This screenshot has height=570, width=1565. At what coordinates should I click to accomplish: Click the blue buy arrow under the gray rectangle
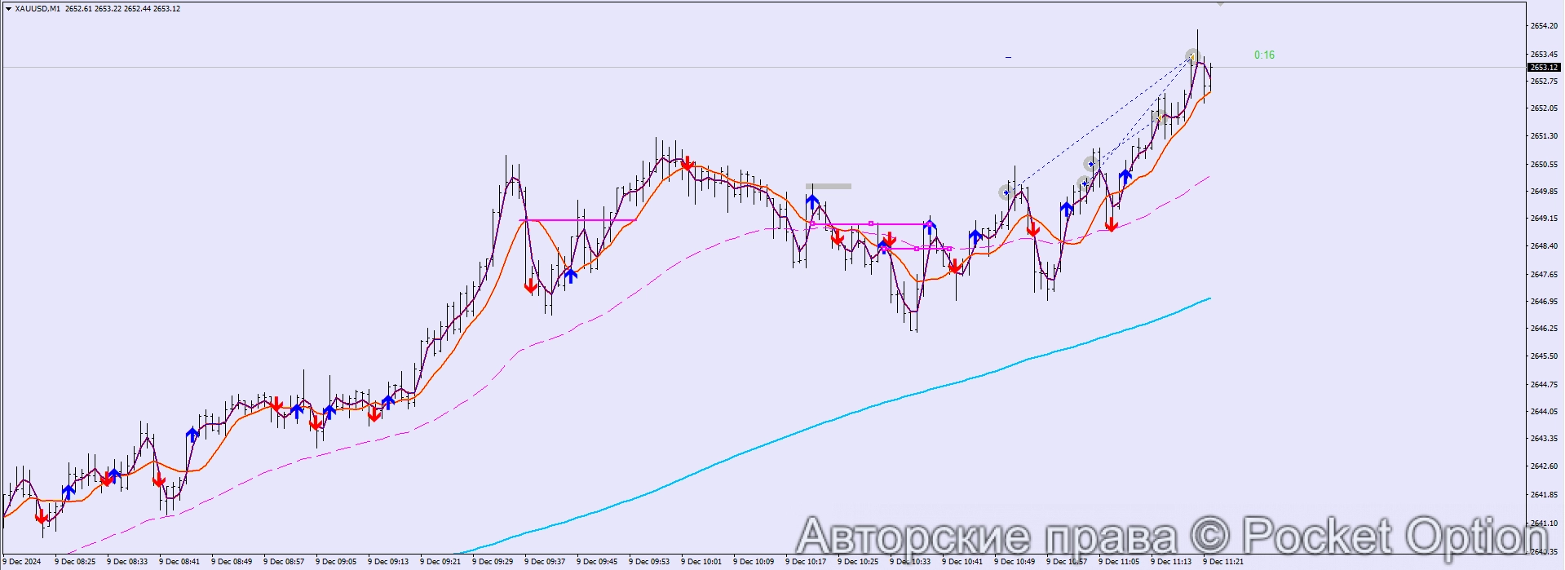point(812,201)
